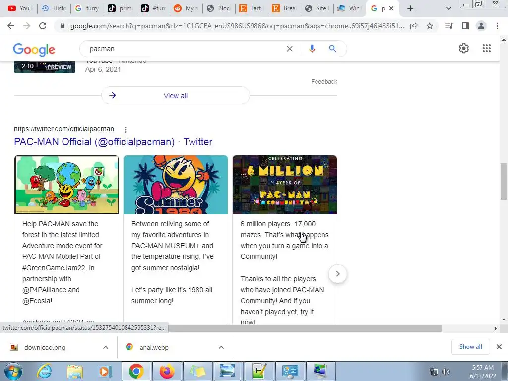
Task: Open Windows Media Player from taskbar
Action: [105, 371]
